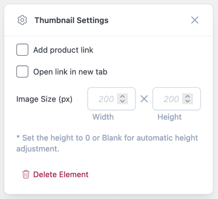Close the Thumbnail Settings panel

[x=194, y=21]
